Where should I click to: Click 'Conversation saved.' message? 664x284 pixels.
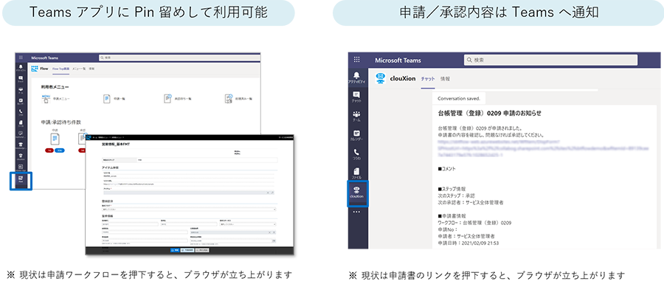click(x=459, y=98)
